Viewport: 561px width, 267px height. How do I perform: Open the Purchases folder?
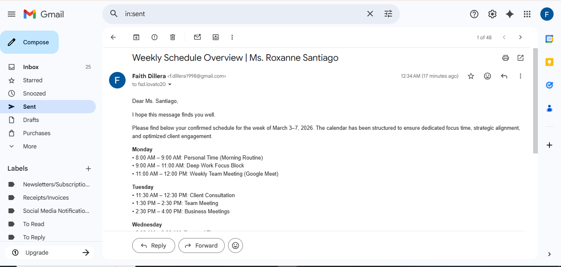[x=48, y=133]
